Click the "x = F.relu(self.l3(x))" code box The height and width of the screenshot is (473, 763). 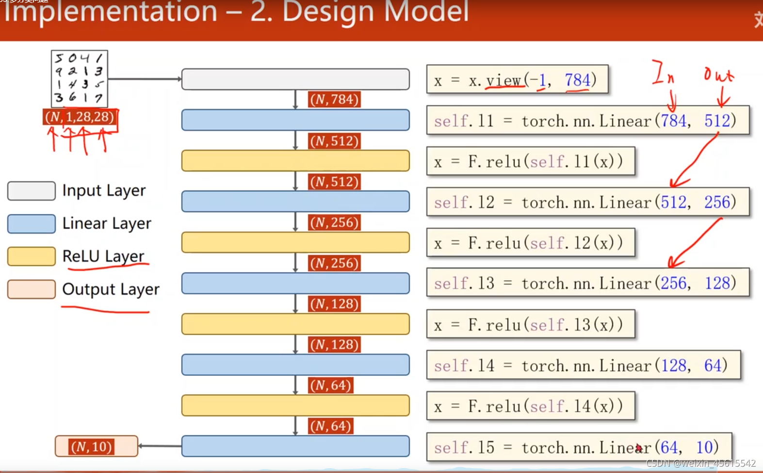coord(531,324)
